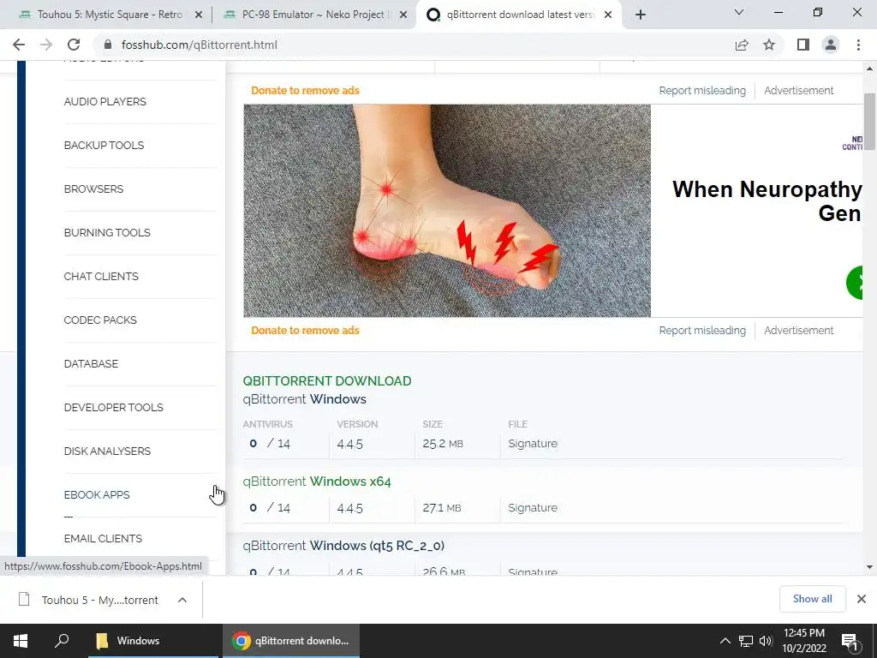Reload the fosshub page
The height and width of the screenshot is (658, 877).
pos(74,45)
